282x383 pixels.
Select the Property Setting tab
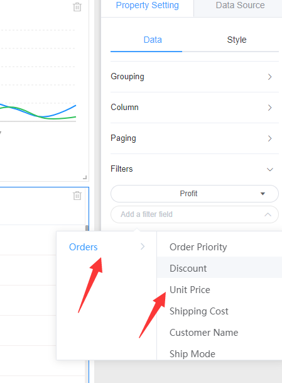click(x=148, y=6)
